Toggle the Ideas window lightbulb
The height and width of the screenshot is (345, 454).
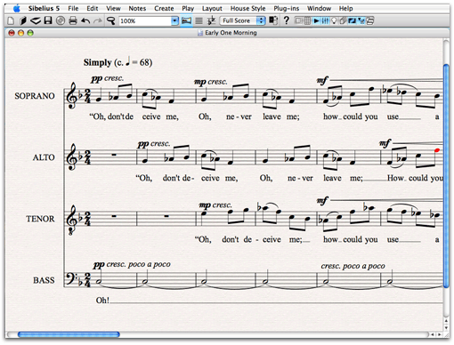pyautogui.click(x=334, y=21)
